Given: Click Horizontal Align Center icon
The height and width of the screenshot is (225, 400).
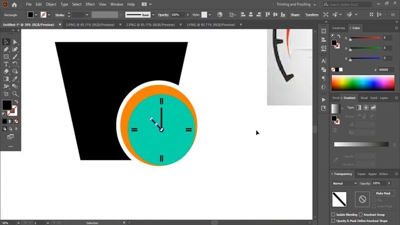Looking at the screenshot, I should (251, 14).
